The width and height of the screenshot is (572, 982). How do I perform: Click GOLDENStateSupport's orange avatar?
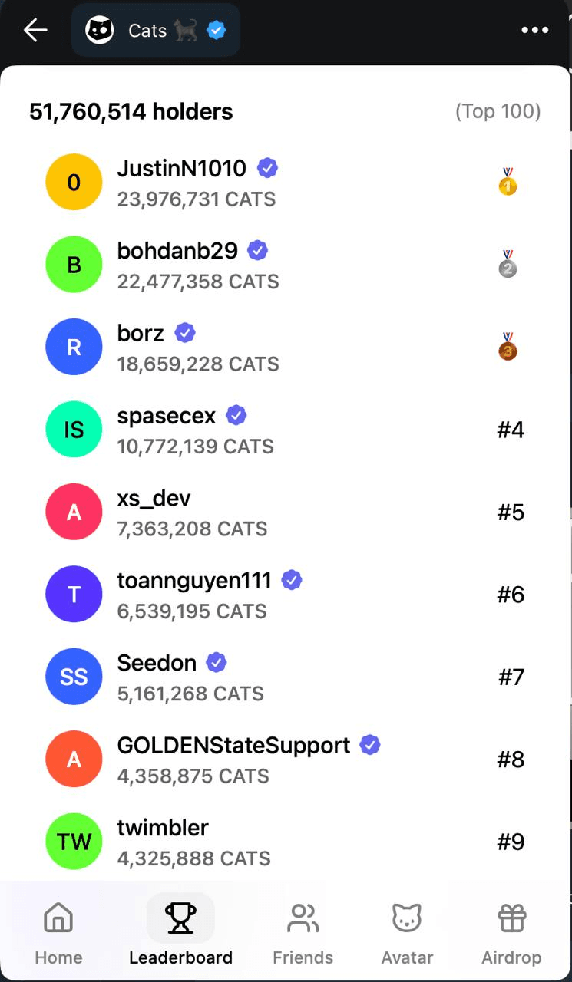pos(74,759)
